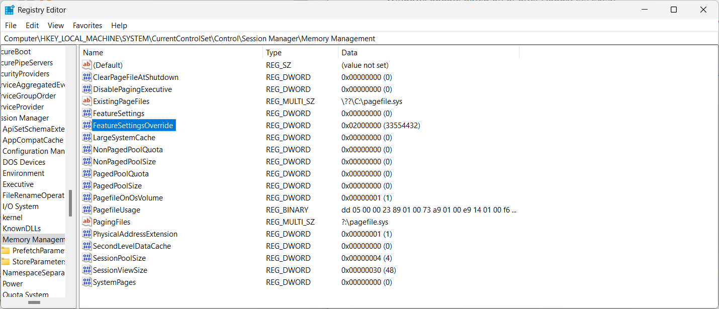The height and width of the screenshot is (309, 719).
Task: Open the Edit menu
Action: (x=32, y=26)
